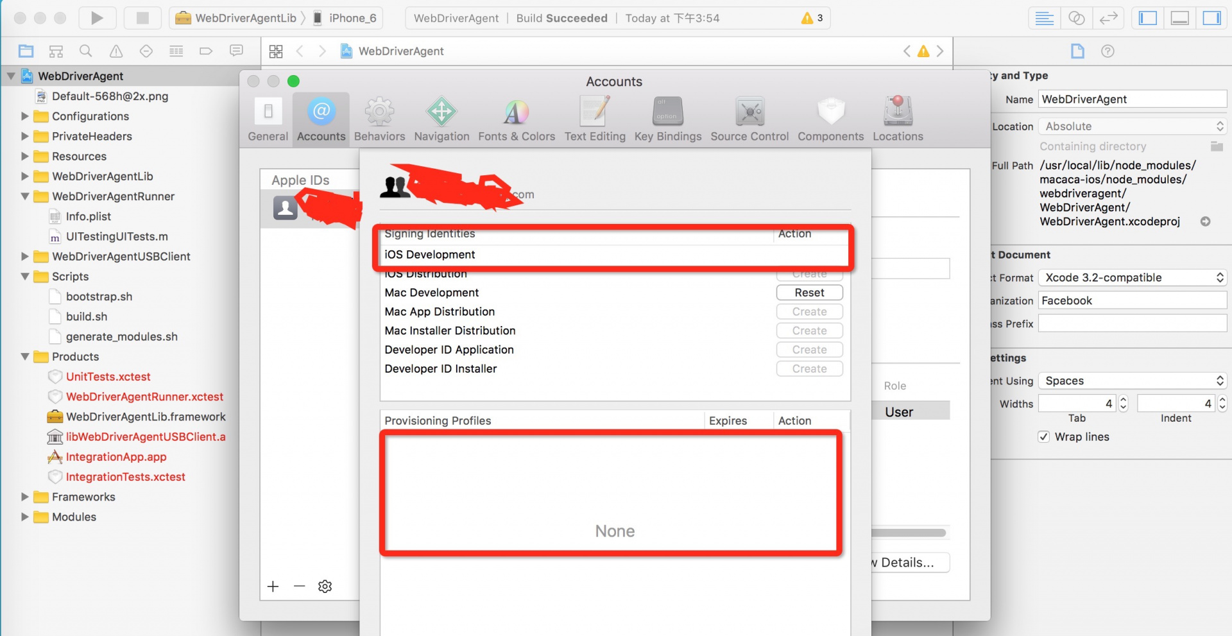
Task: Select the iOS Development signing identity row
Action: click(x=615, y=255)
